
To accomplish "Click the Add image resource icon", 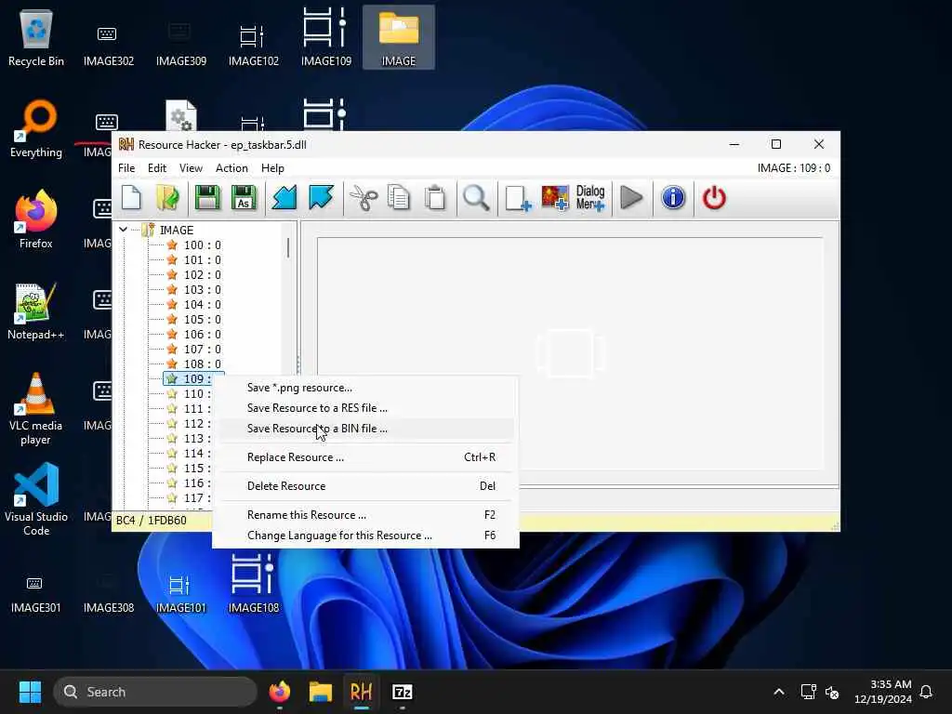I will pyautogui.click(x=555, y=198).
